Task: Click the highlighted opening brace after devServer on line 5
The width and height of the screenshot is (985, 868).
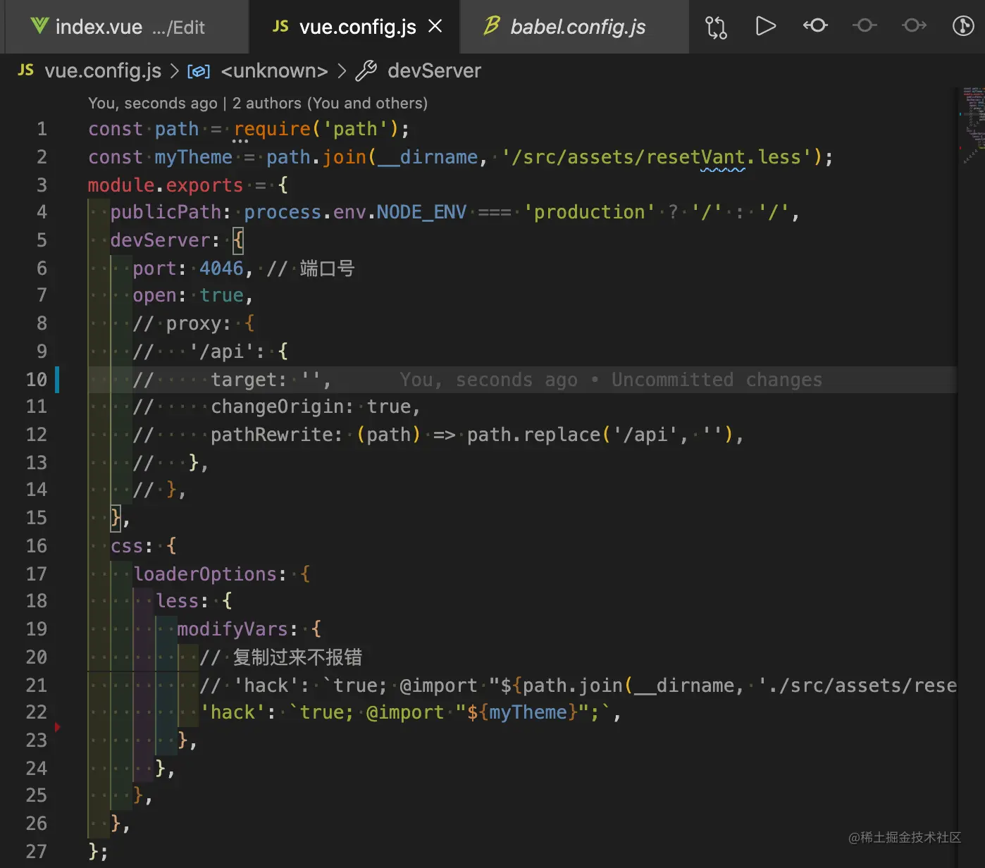Action: (238, 240)
